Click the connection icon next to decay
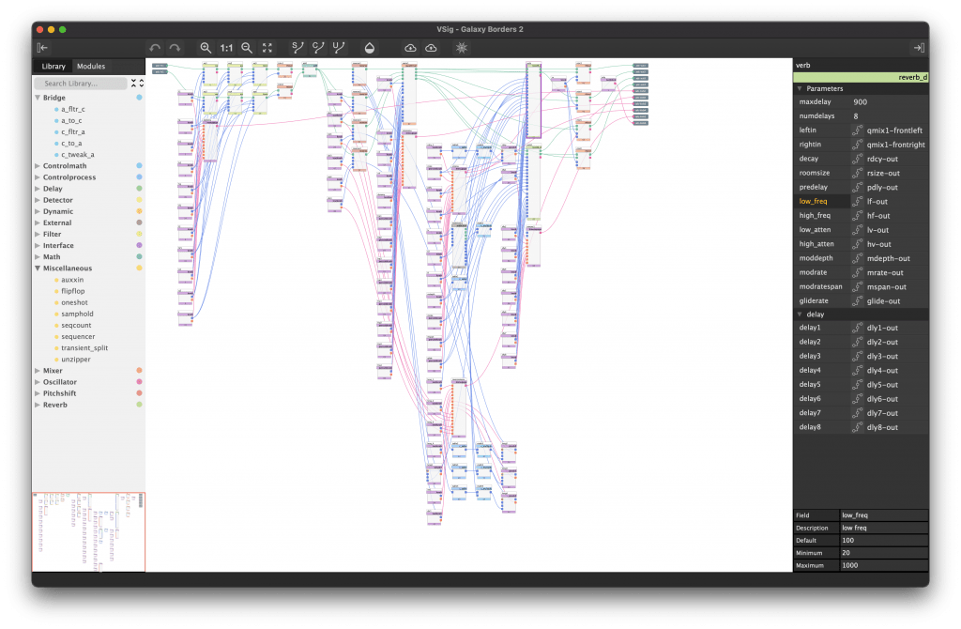Viewport: 961px width, 629px height. point(857,160)
